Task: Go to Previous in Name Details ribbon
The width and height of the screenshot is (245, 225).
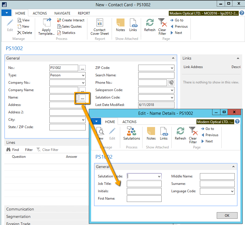Action: click(210, 135)
